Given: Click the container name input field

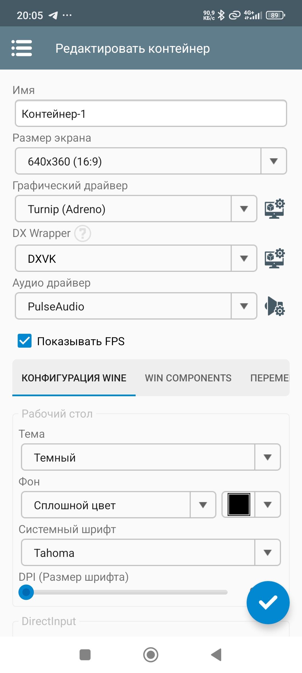Looking at the screenshot, I should tap(151, 114).
